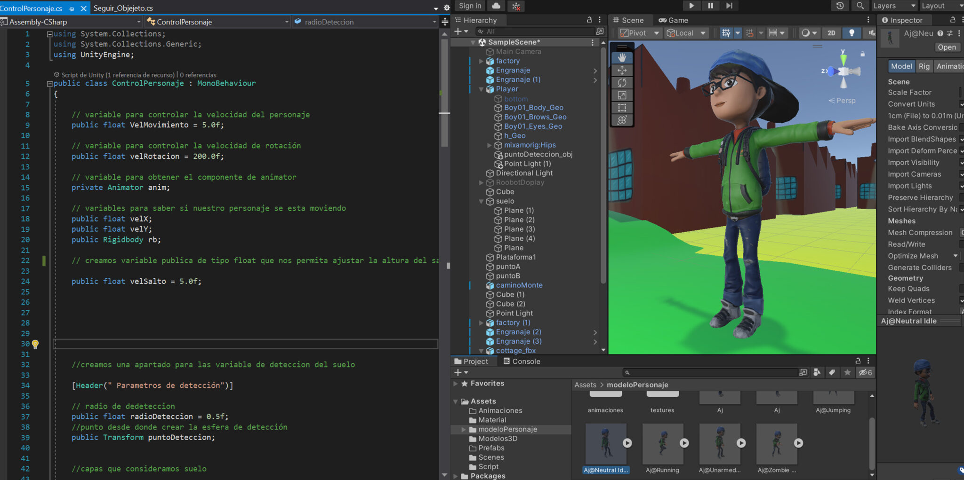Open the editor search window with the magnifier icon
The height and width of the screenshot is (480, 964).
860,6
